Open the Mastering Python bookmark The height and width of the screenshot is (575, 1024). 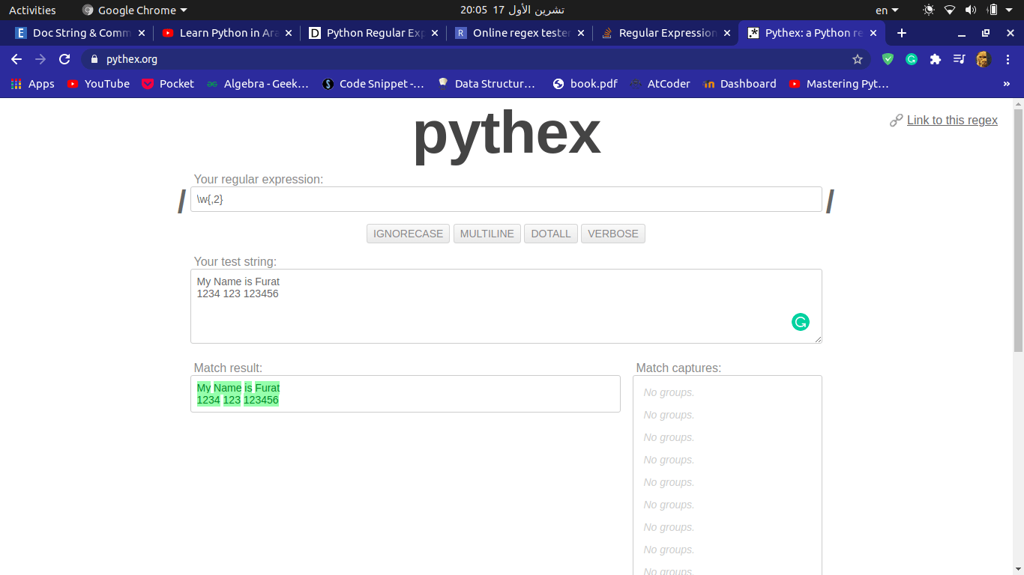point(839,84)
